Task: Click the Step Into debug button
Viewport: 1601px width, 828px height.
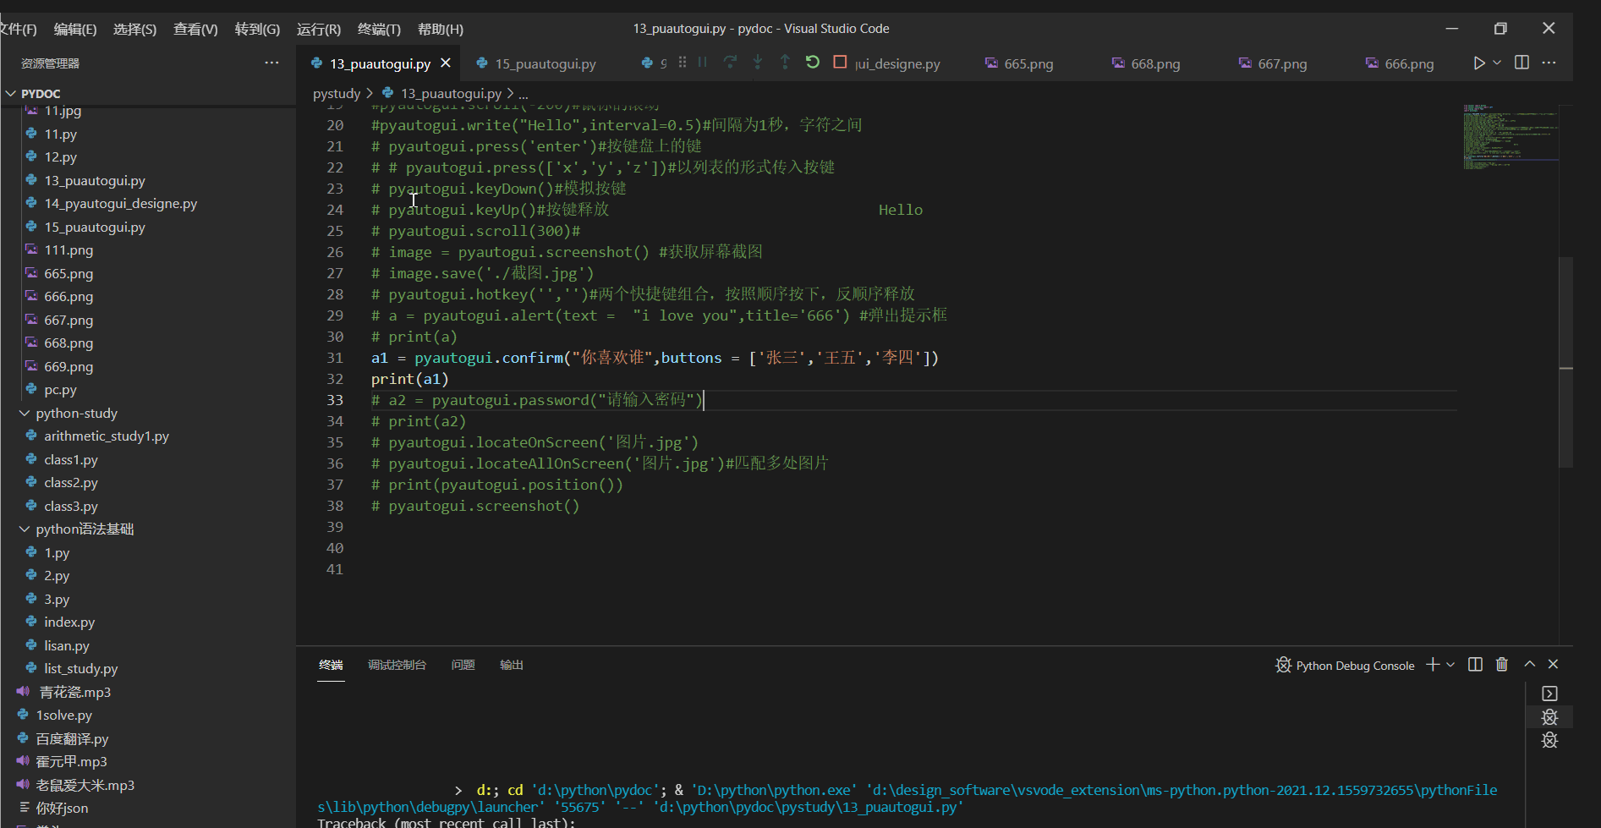Action: [x=758, y=63]
